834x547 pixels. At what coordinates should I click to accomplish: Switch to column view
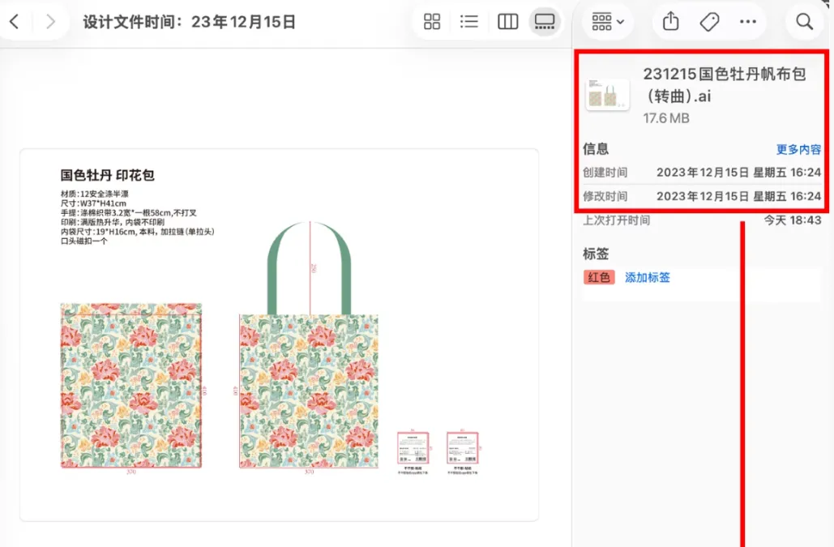(x=507, y=22)
